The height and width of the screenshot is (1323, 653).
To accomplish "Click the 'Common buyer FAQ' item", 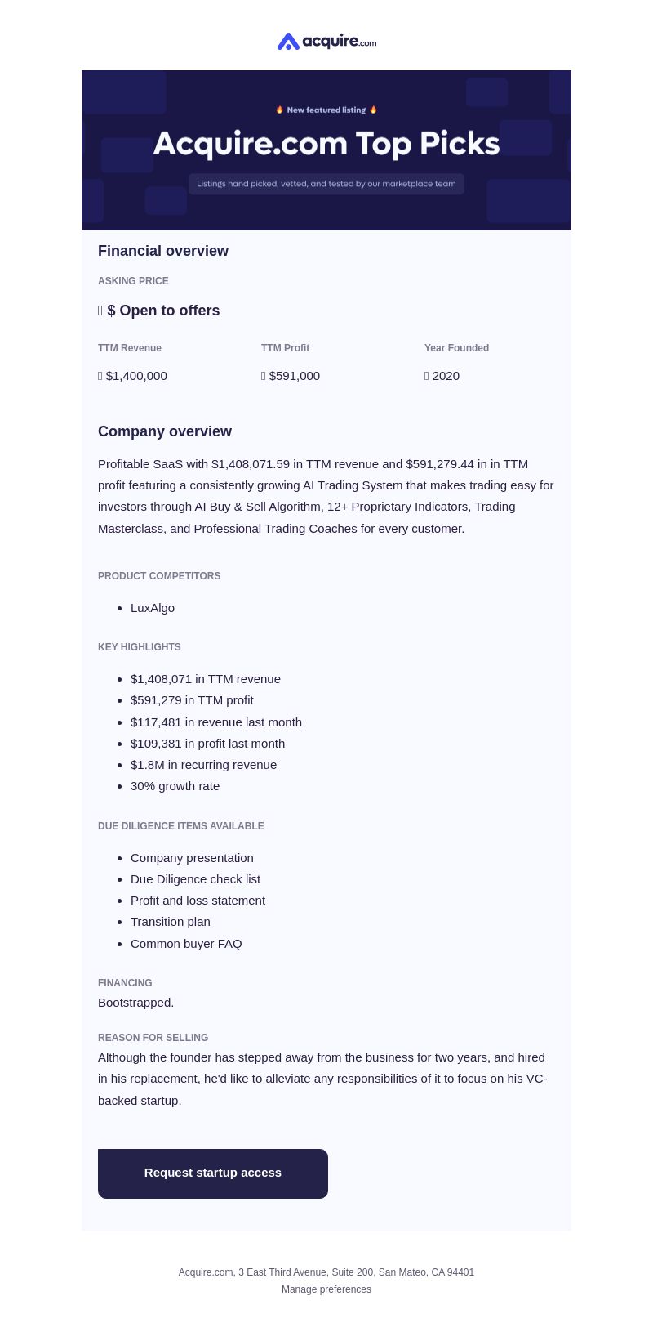I will pyautogui.click(x=186, y=944).
